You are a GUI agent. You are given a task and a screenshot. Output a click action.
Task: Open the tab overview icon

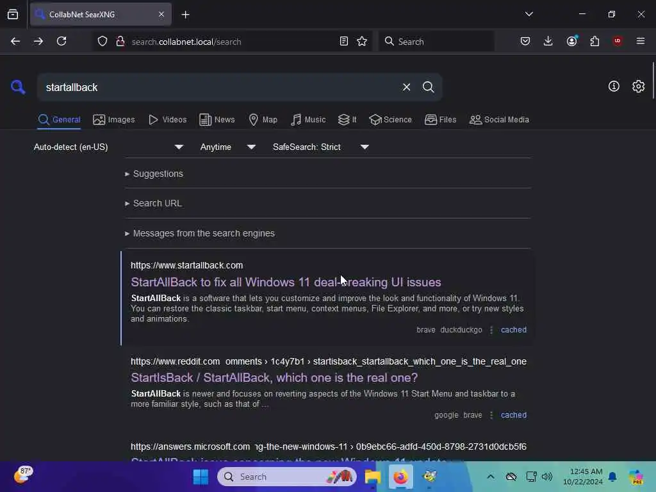coord(13,14)
